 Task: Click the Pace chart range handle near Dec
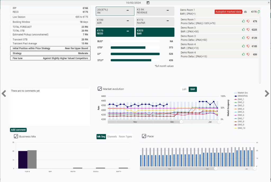[215, 169]
